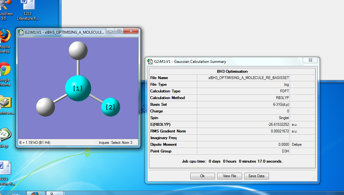Select the boron atom labeled [1]

tap(78, 88)
